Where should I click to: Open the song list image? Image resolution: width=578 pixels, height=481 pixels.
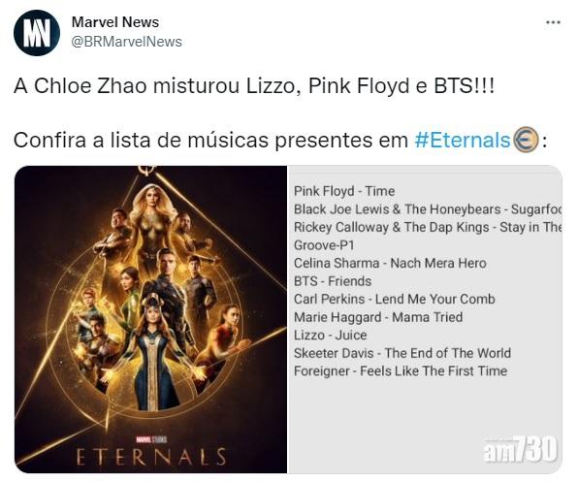click(x=425, y=319)
